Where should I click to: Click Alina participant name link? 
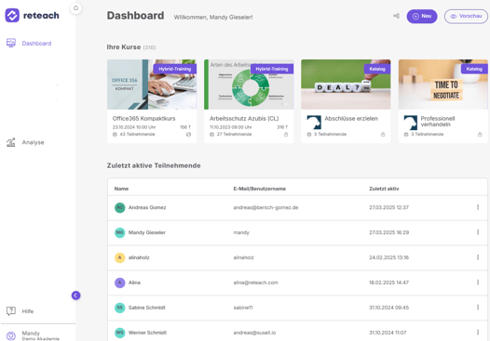click(134, 282)
